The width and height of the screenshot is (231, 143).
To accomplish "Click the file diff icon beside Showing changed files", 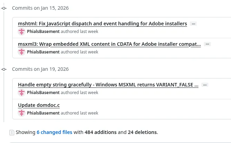I will click(12, 132).
